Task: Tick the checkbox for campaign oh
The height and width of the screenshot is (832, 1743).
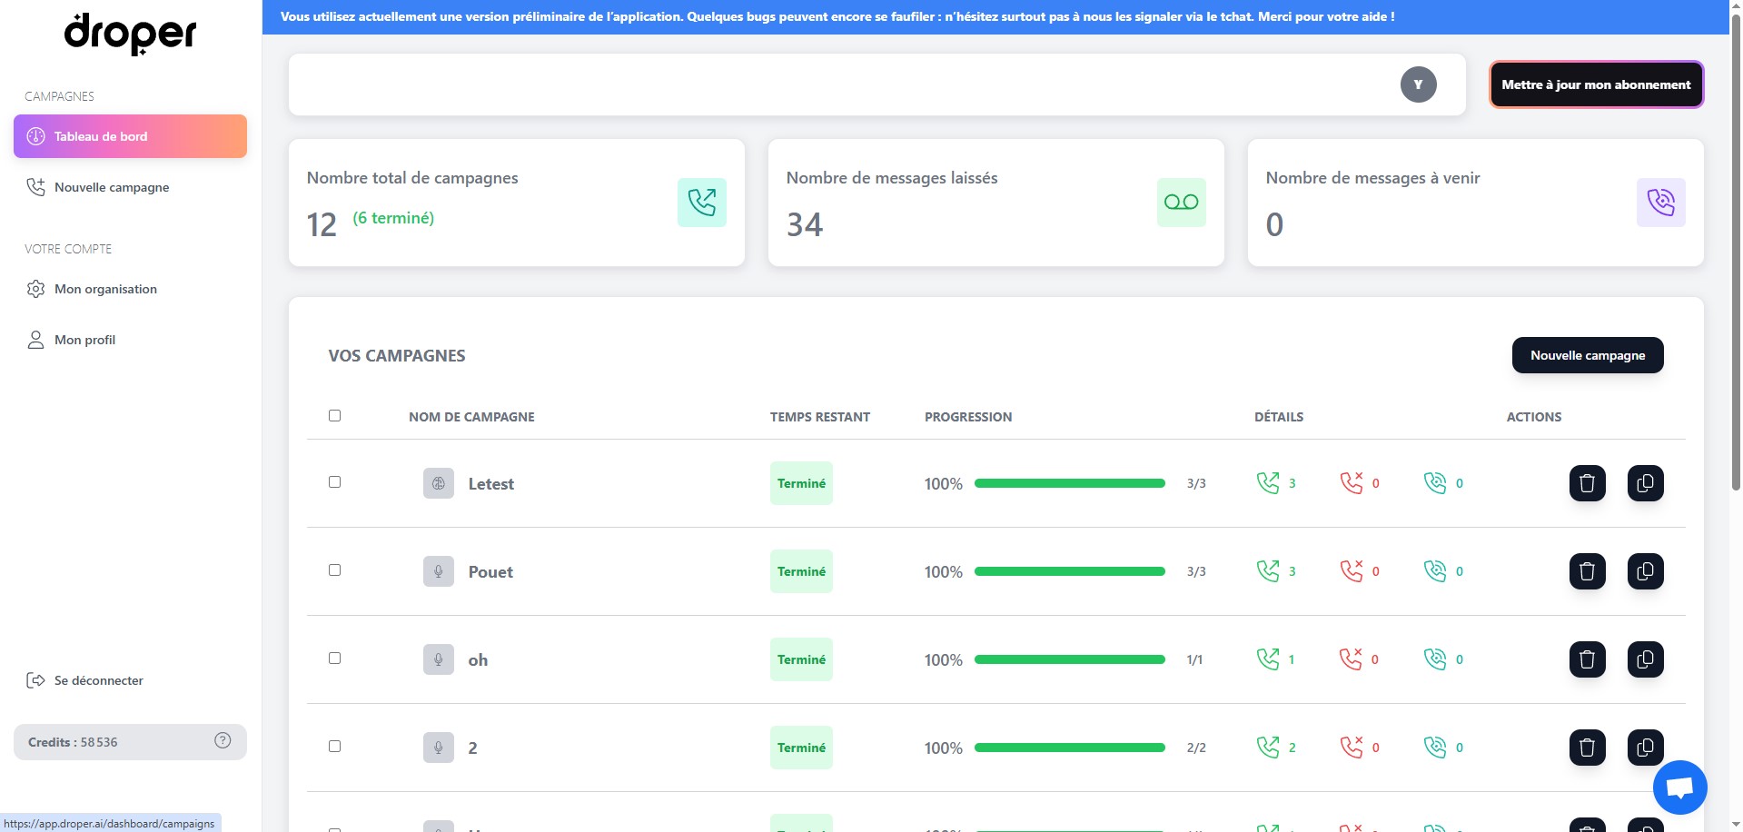Action: [334, 659]
